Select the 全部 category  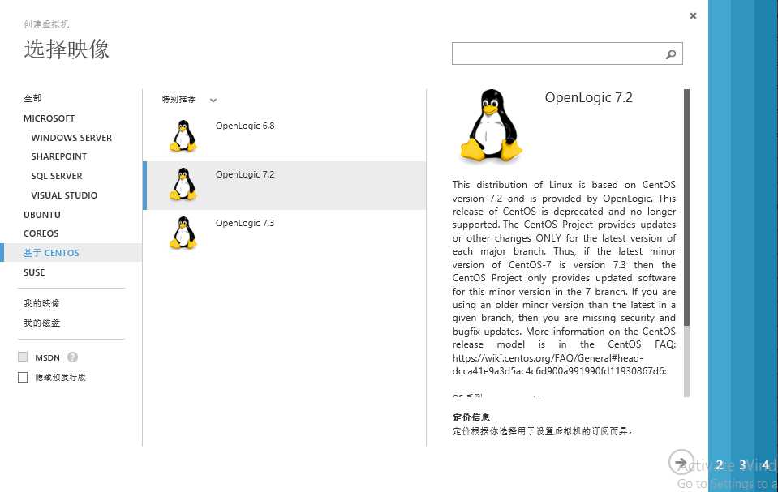pos(32,98)
